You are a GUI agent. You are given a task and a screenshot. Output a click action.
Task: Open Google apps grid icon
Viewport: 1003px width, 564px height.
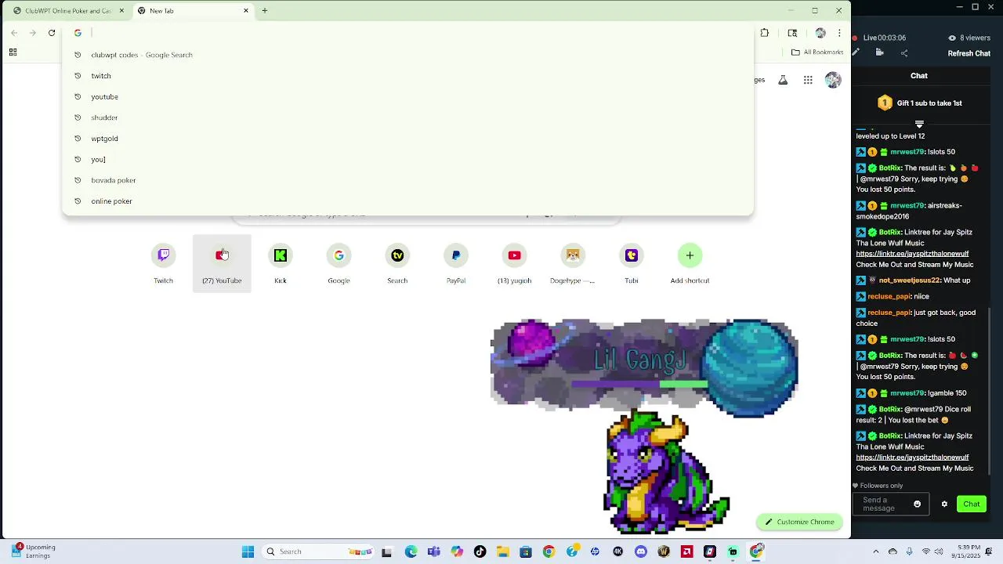point(808,80)
